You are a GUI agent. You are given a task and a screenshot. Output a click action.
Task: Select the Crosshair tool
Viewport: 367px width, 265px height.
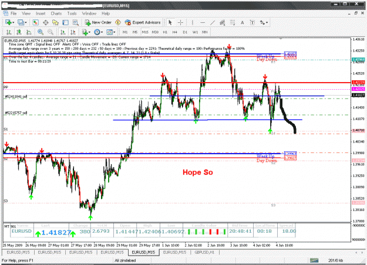[180, 22]
